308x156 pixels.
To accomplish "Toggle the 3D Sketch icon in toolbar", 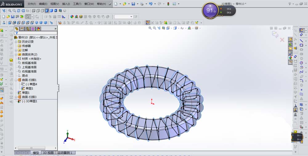I will [148, 23].
